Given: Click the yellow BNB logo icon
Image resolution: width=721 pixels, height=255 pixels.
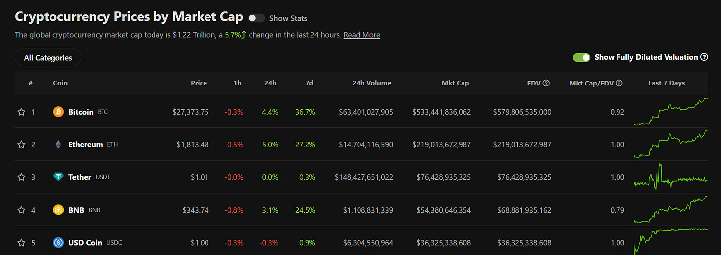Looking at the screenshot, I should [58, 210].
